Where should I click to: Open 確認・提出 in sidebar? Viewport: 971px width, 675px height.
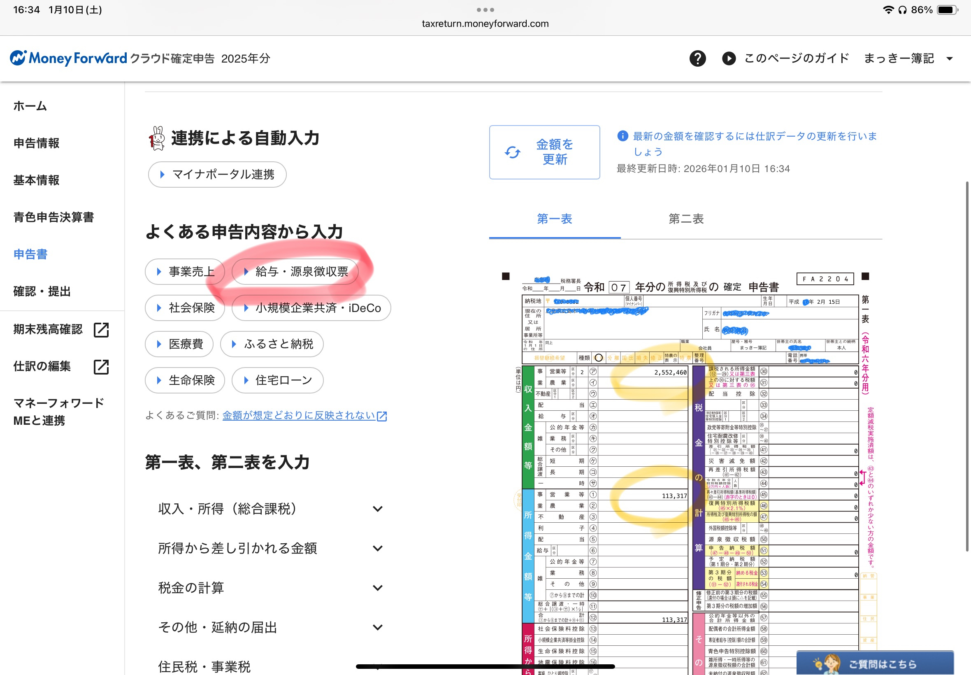(x=42, y=291)
